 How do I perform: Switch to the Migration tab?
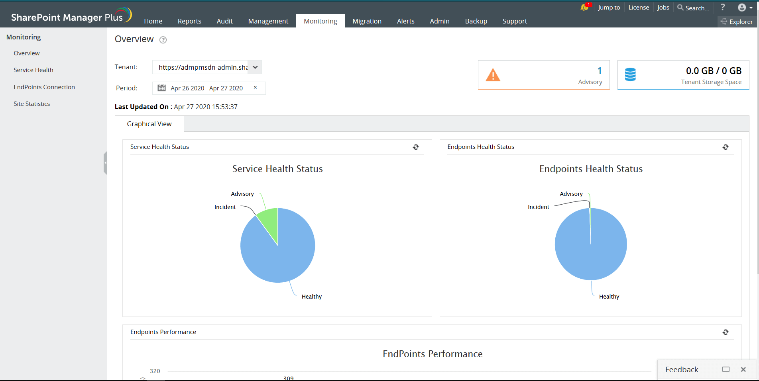pos(367,21)
